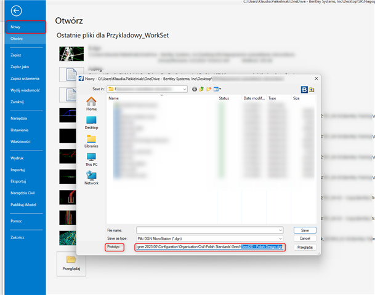Image resolution: width=375 pixels, height=295 pixels.
Task: Open Właściwości in the sidebar
Action: pyautogui.click(x=20, y=142)
